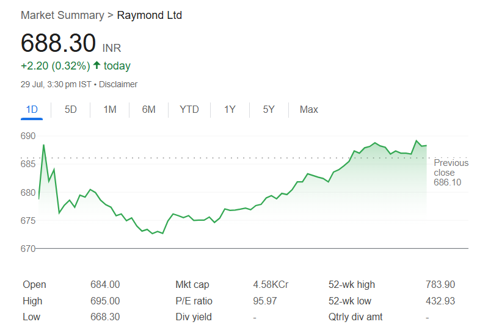This screenshot has width=488, height=330.
Task: Click the P/E ratio label
Action: click(x=194, y=301)
